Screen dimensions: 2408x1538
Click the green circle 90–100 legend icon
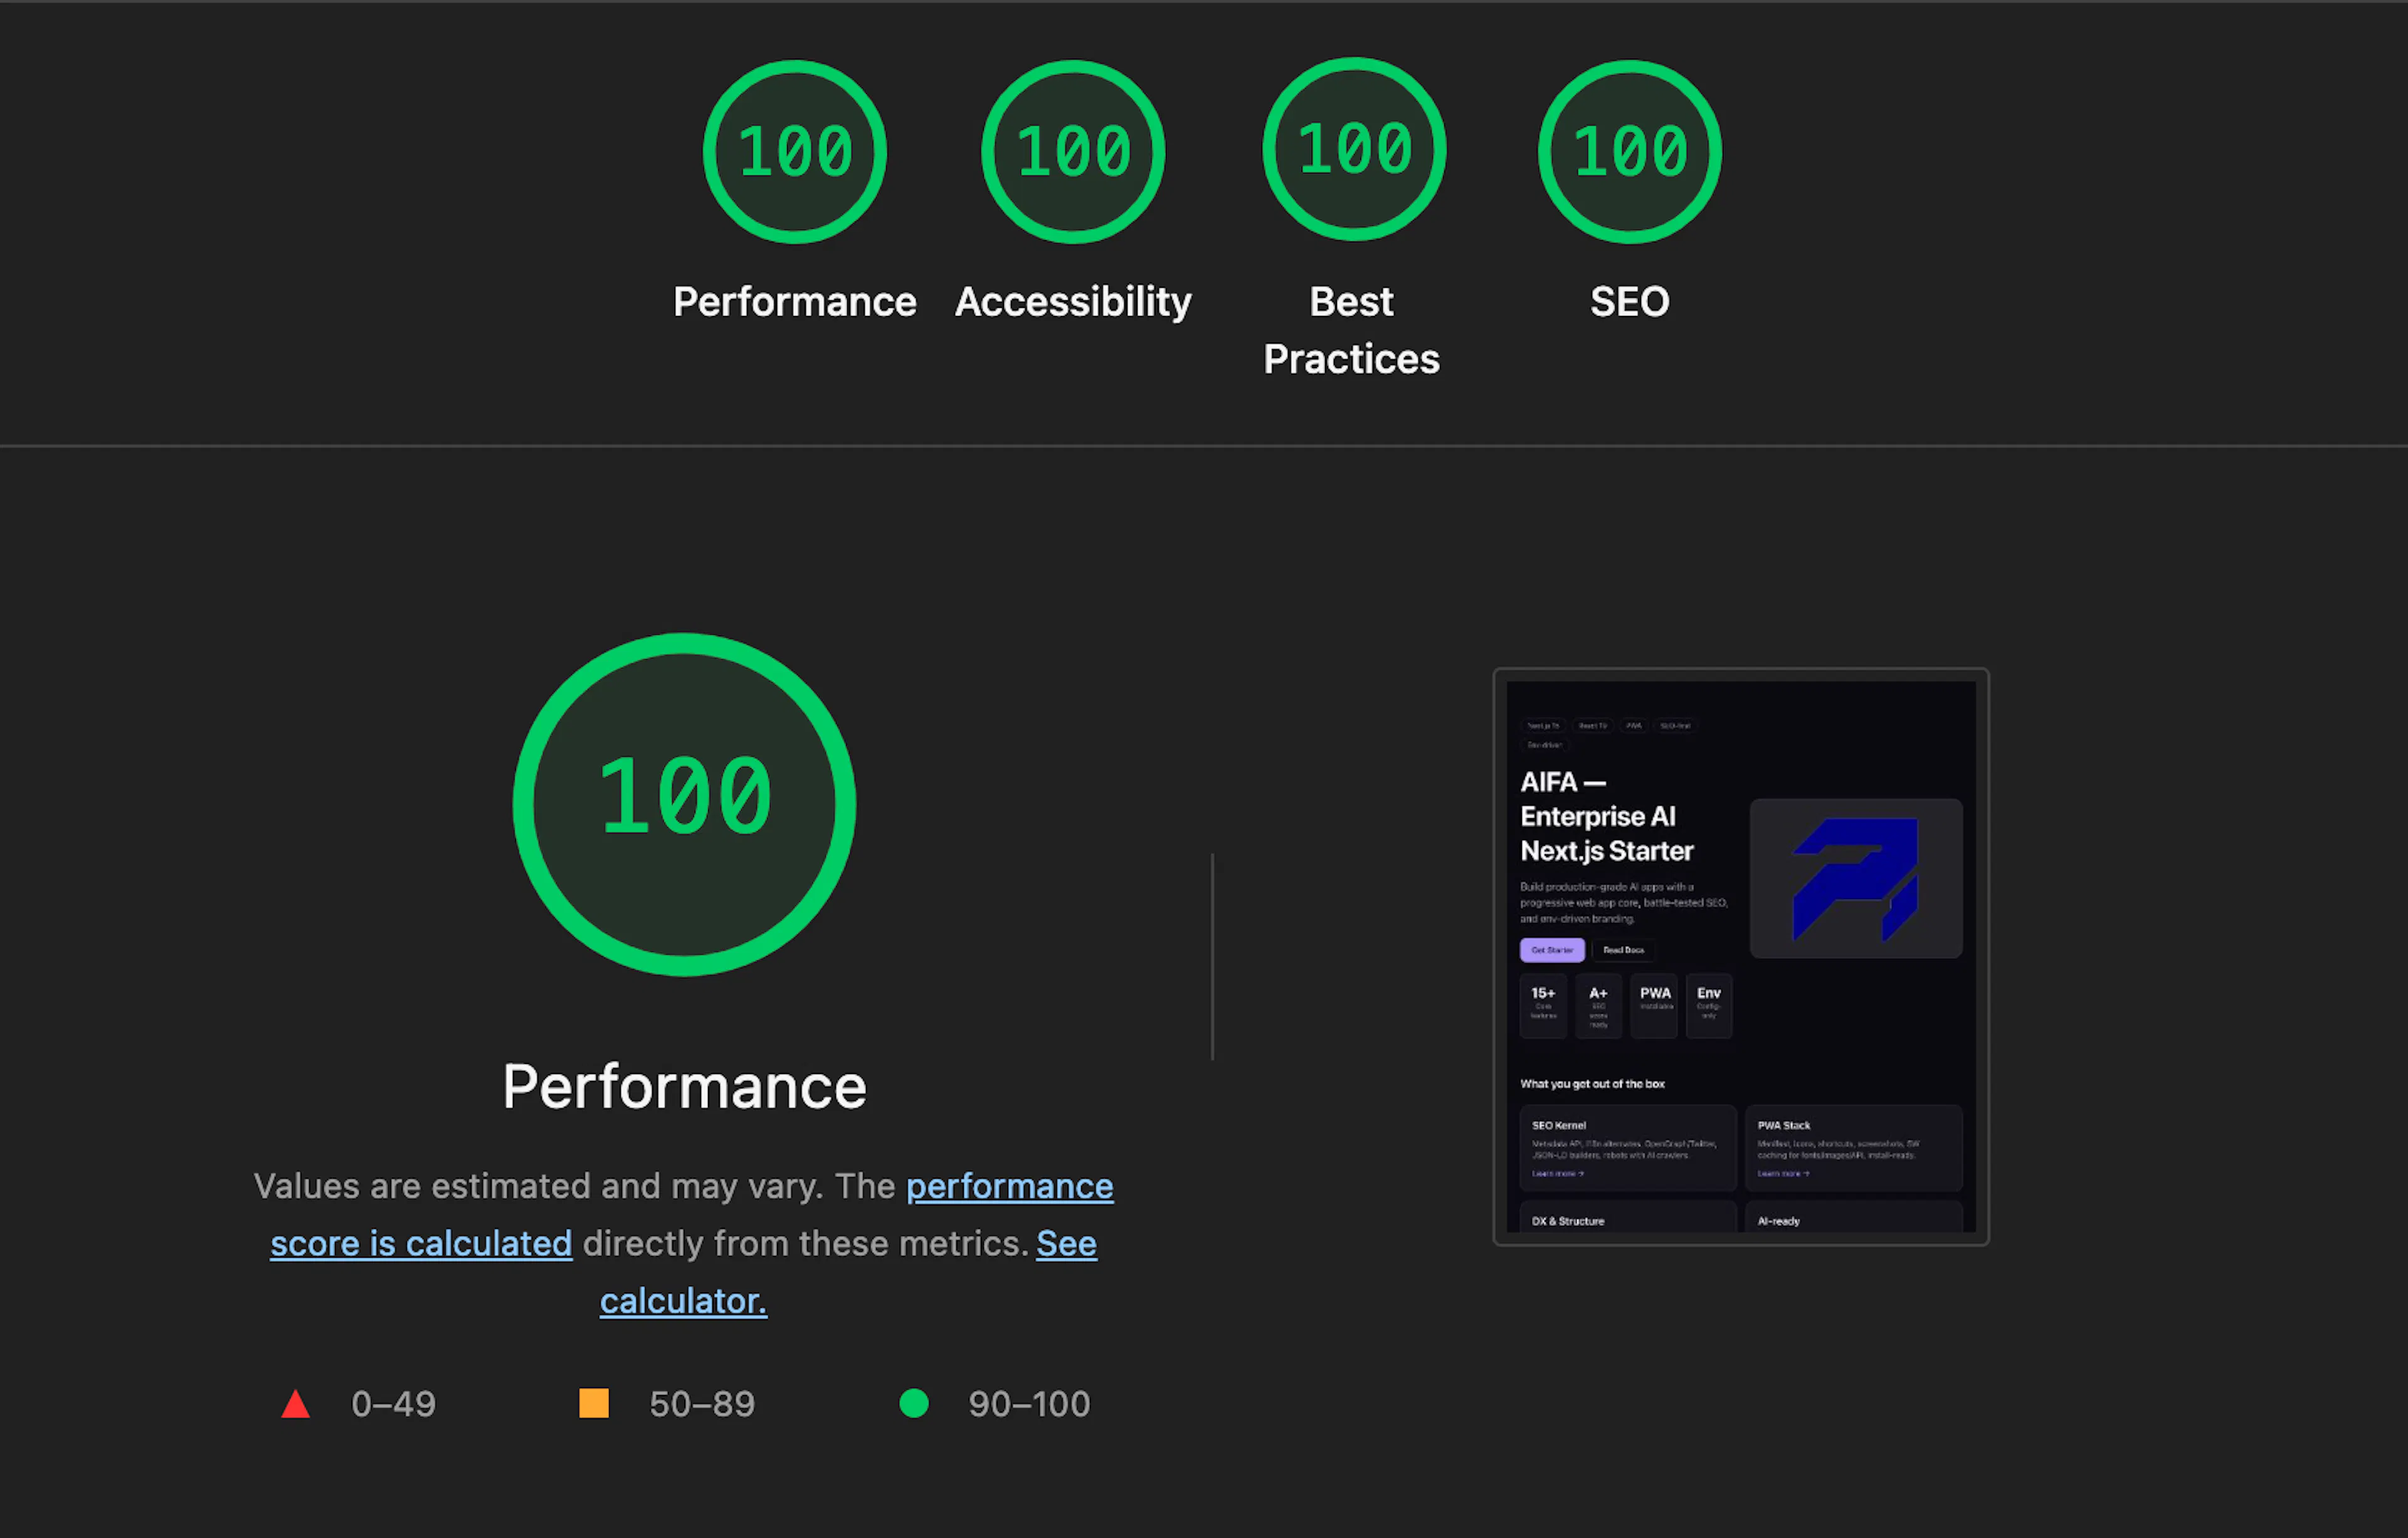tap(914, 1403)
